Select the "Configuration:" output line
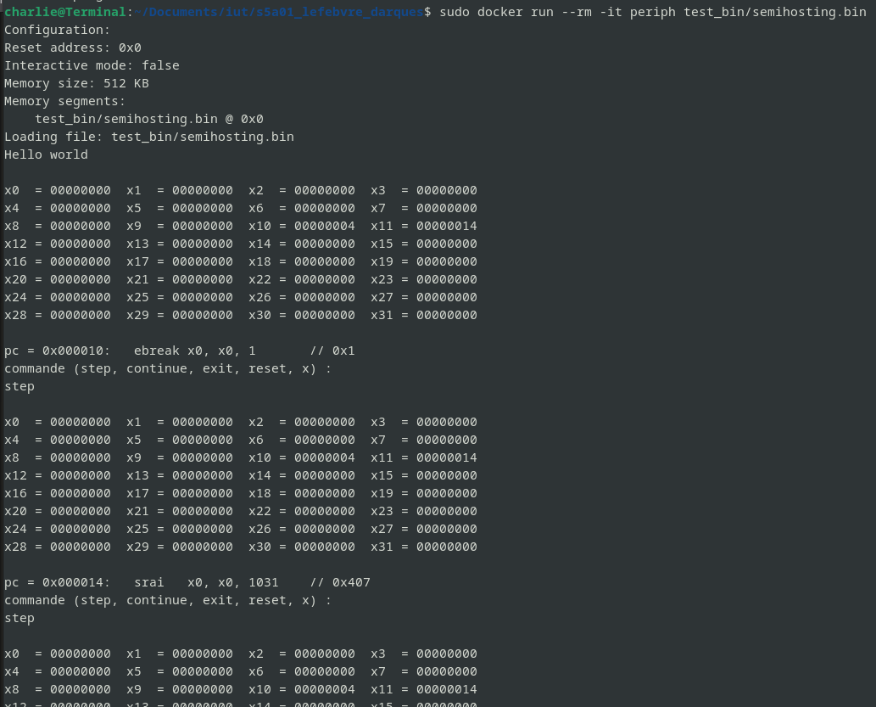The height and width of the screenshot is (707, 876). click(x=57, y=30)
